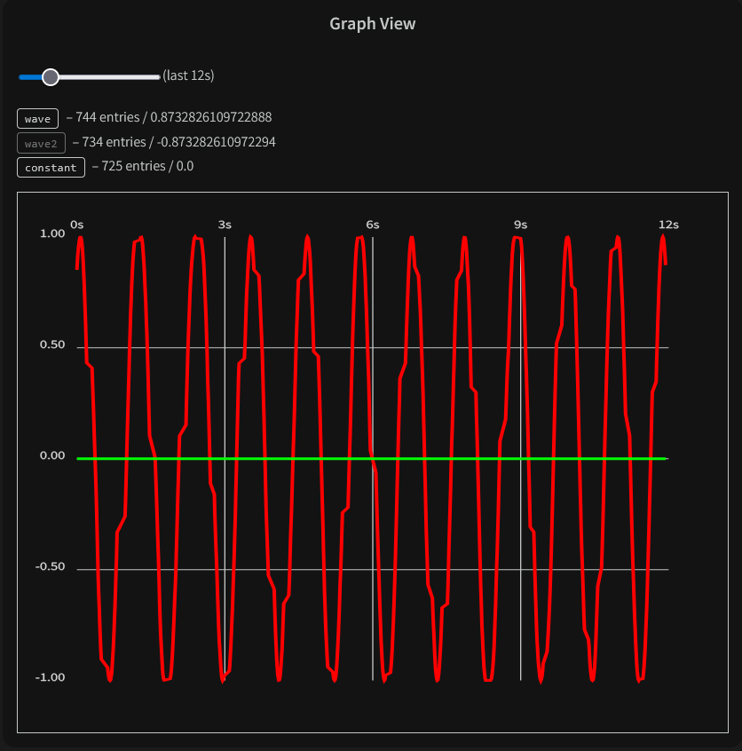Click the 6s time axis label
Screen dimensions: 742x751
pyautogui.click(x=373, y=225)
